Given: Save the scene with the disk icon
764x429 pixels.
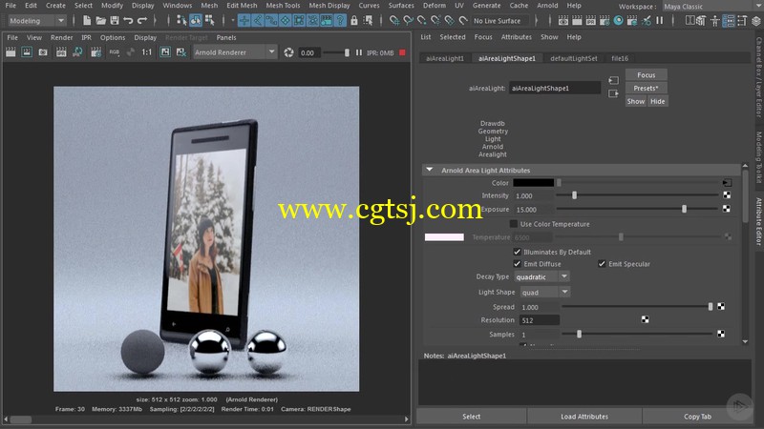Looking at the screenshot, I should tap(115, 20).
